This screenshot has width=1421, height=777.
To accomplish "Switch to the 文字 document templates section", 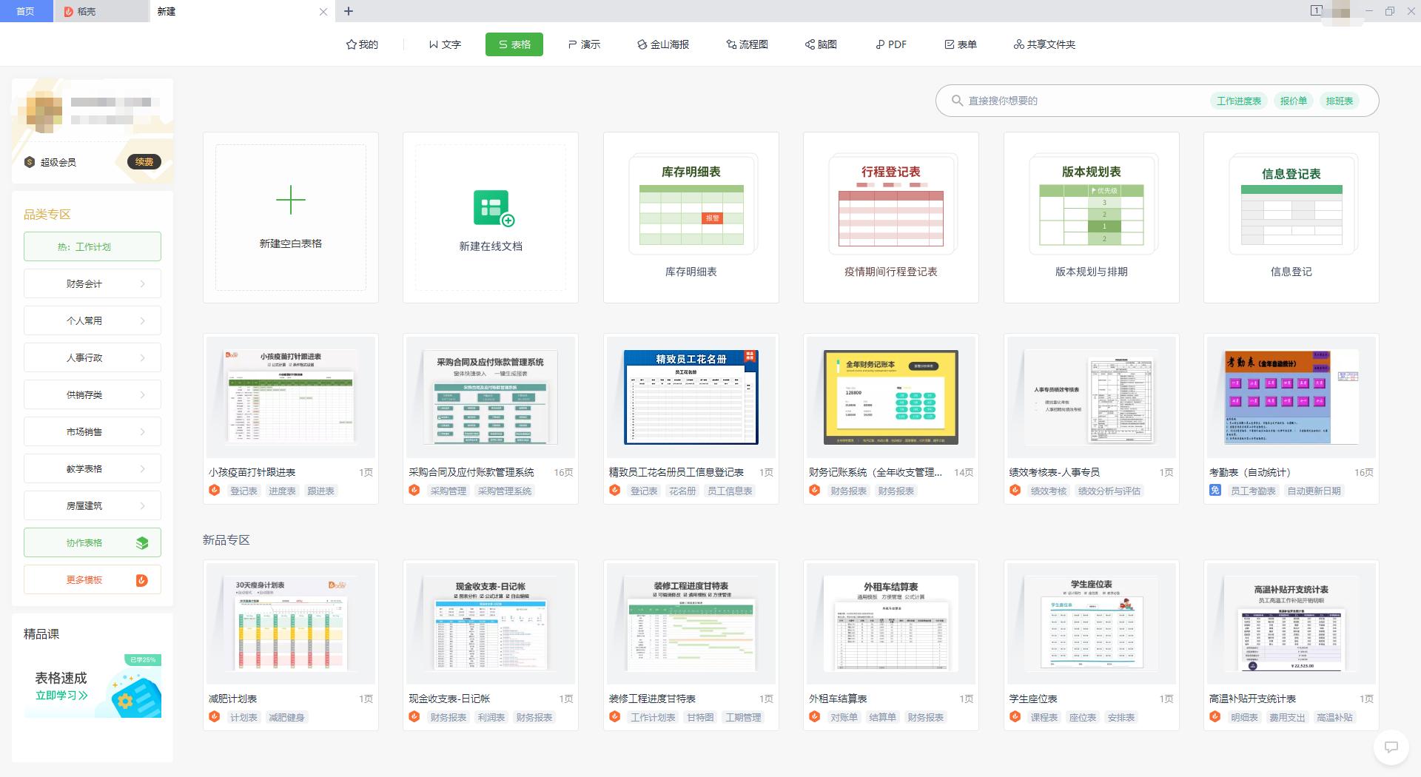I will click(446, 44).
